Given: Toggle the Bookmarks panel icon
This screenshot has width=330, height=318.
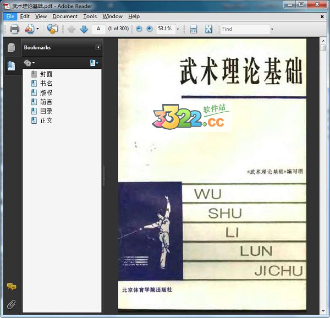Looking at the screenshot, I should [x=11, y=65].
